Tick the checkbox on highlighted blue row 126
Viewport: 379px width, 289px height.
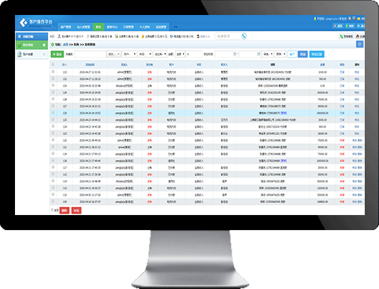pyautogui.click(x=53, y=113)
